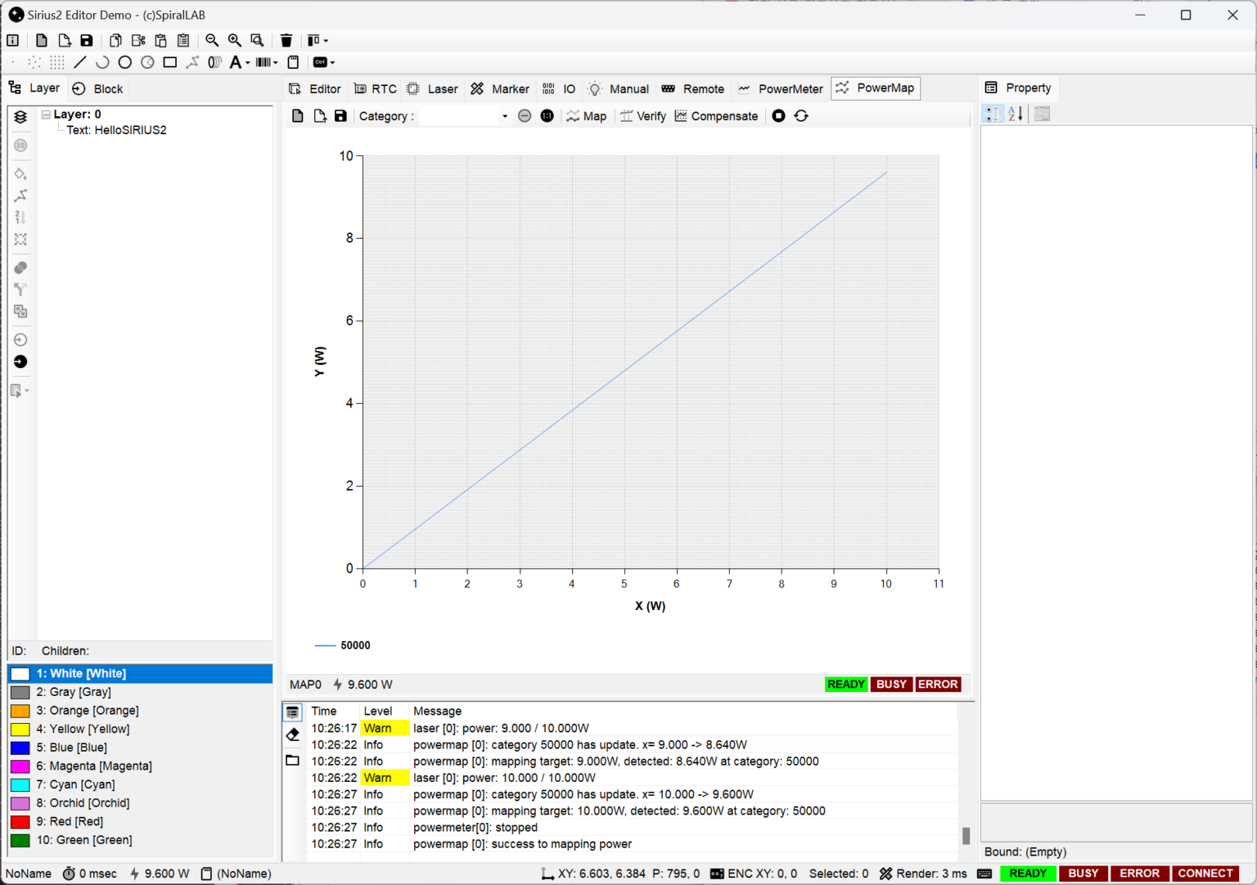Image resolution: width=1257 pixels, height=885 pixels.
Task: Toggle the 1:1 zoom button in PowerMap
Action: tap(547, 116)
